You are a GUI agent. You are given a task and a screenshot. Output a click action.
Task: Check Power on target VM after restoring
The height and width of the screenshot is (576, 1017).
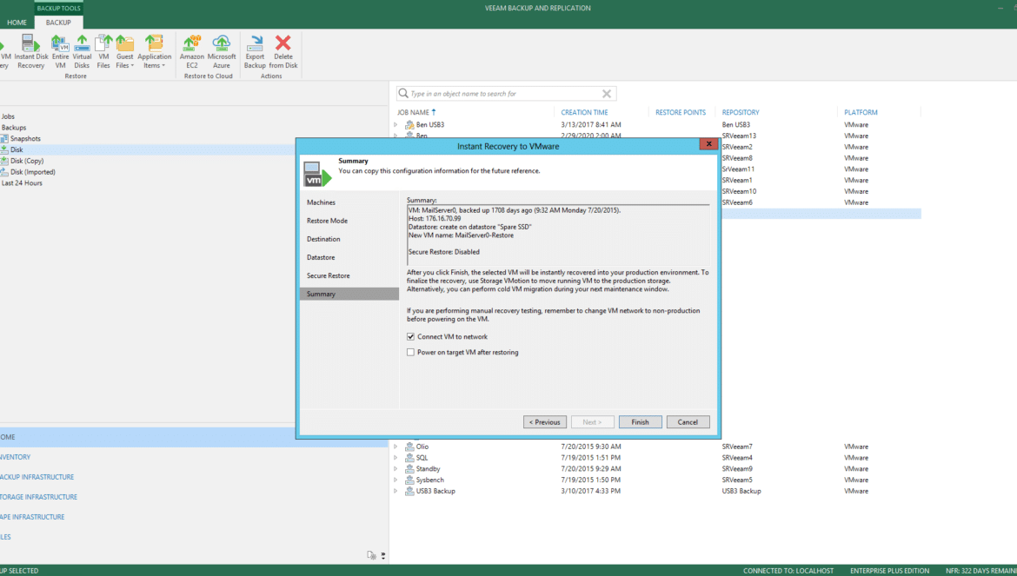click(x=410, y=353)
